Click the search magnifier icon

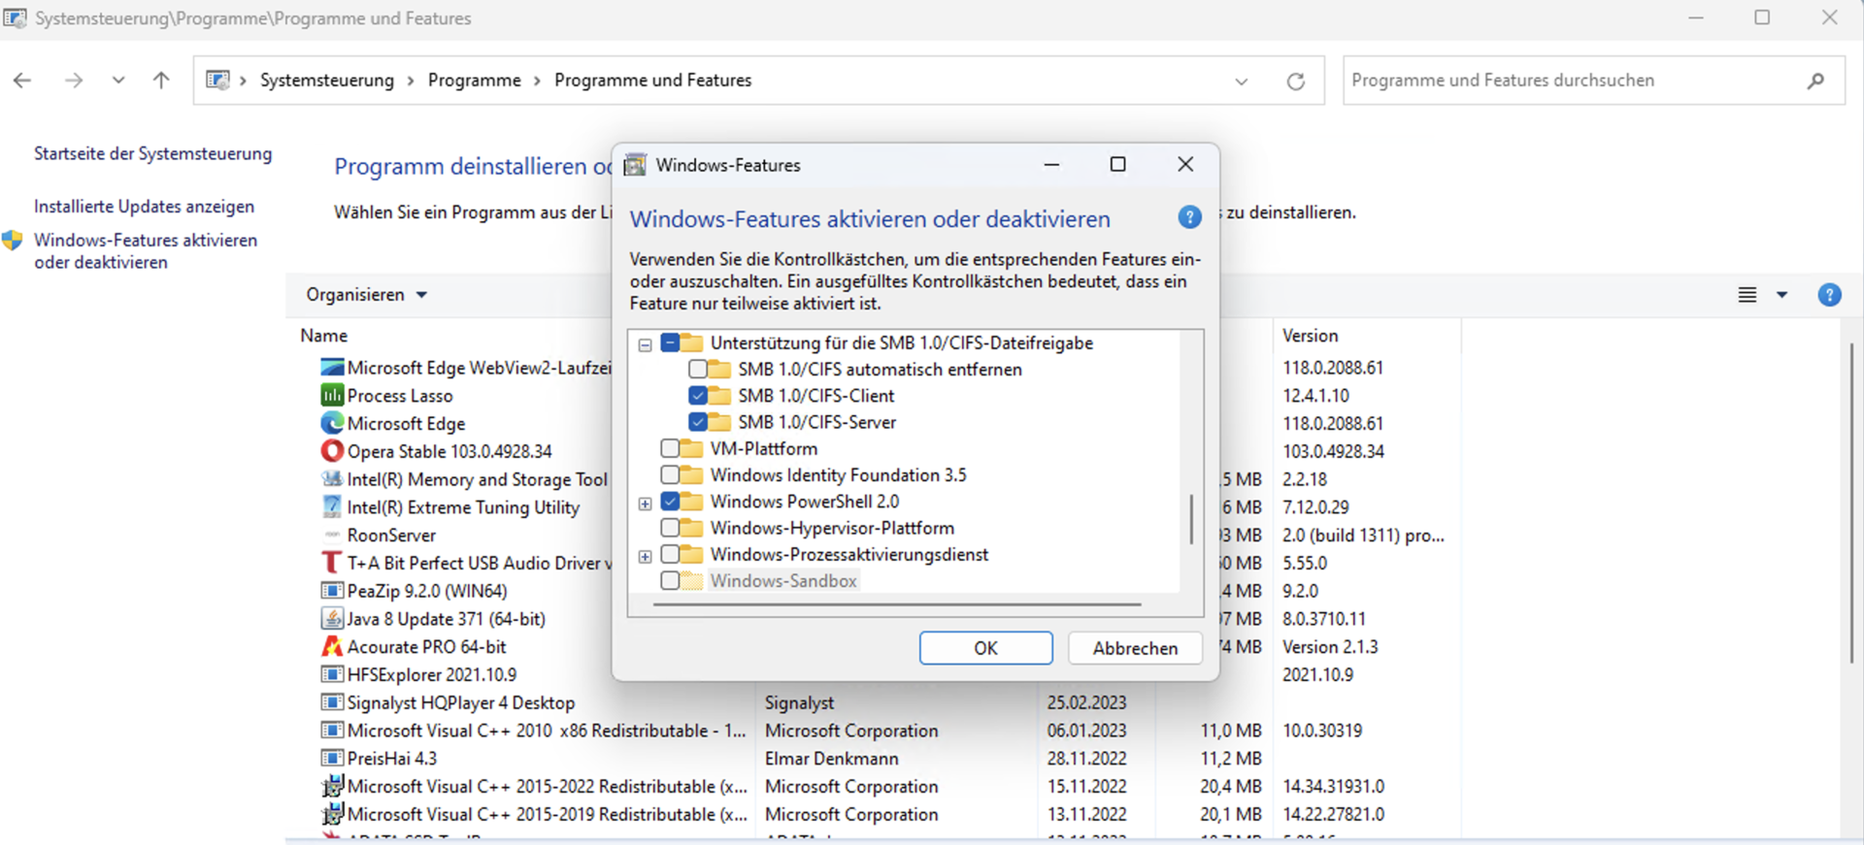point(1815,81)
